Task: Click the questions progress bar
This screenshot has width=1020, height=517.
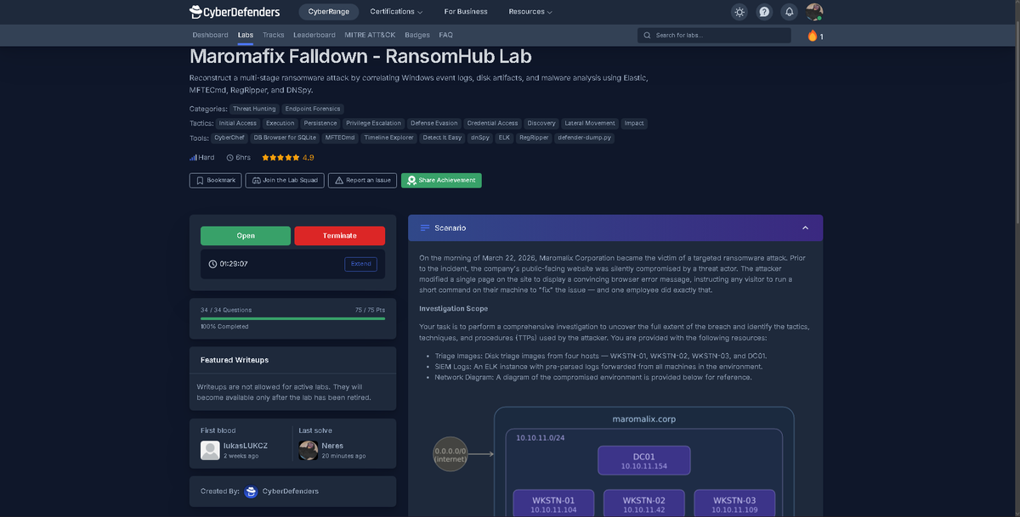Action: click(292, 318)
